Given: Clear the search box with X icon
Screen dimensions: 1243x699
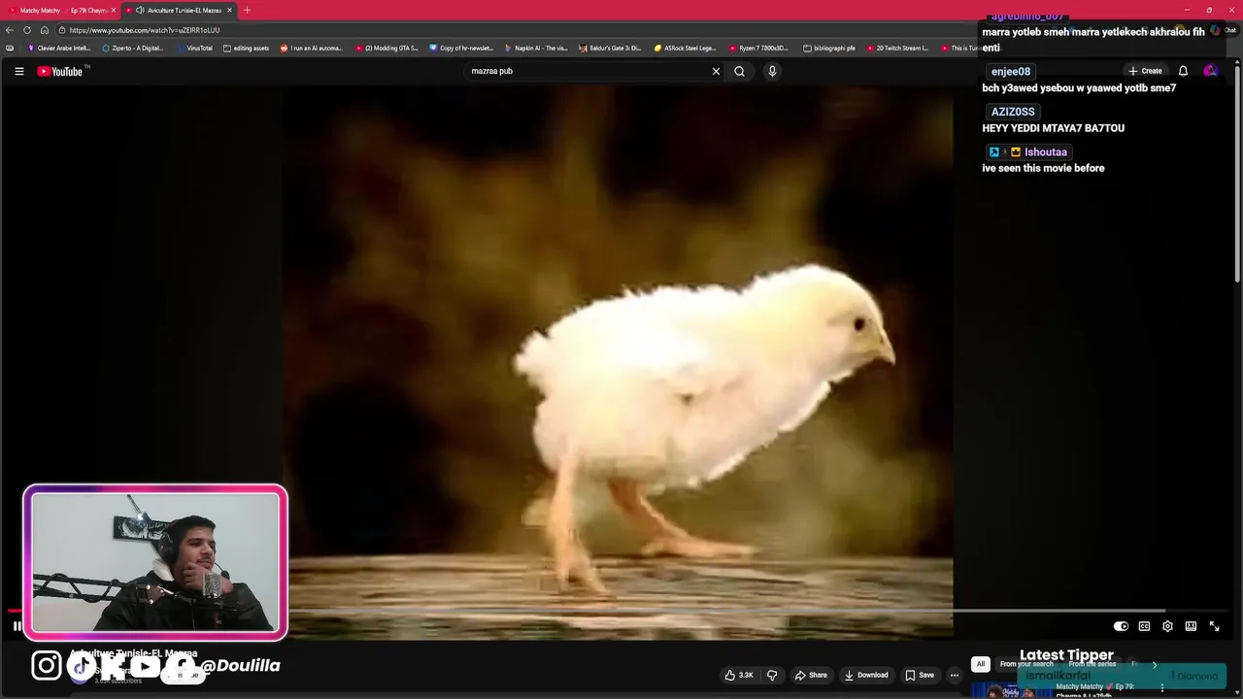Looking at the screenshot, I should pyautogui.click(x=717, y=71).
